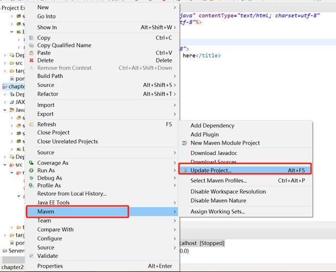Toggle the Validate checkbox entry
The height and width of the screenshot is (272, 336).
coord(31,256)
